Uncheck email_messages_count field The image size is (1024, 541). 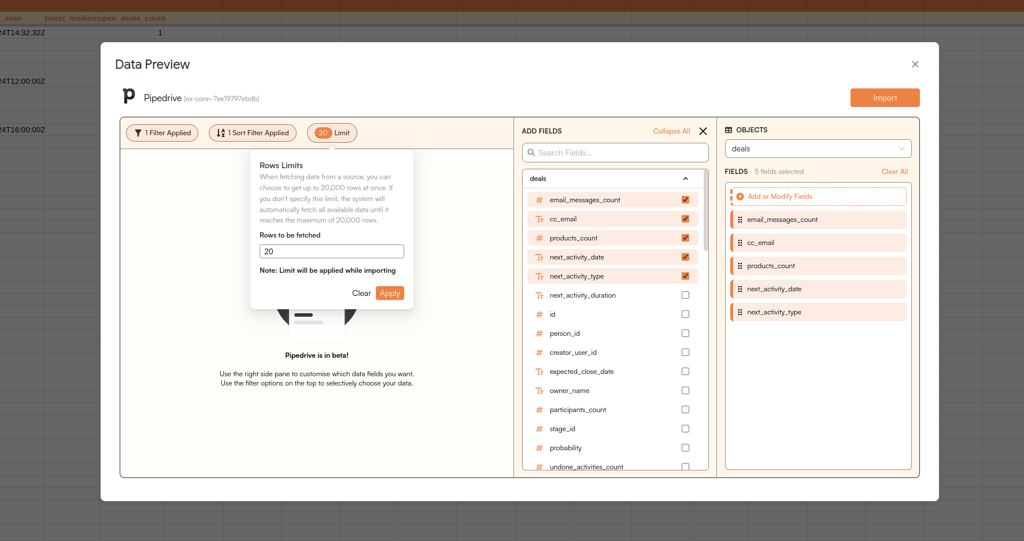pyautogui.click(x=686, y=200)
